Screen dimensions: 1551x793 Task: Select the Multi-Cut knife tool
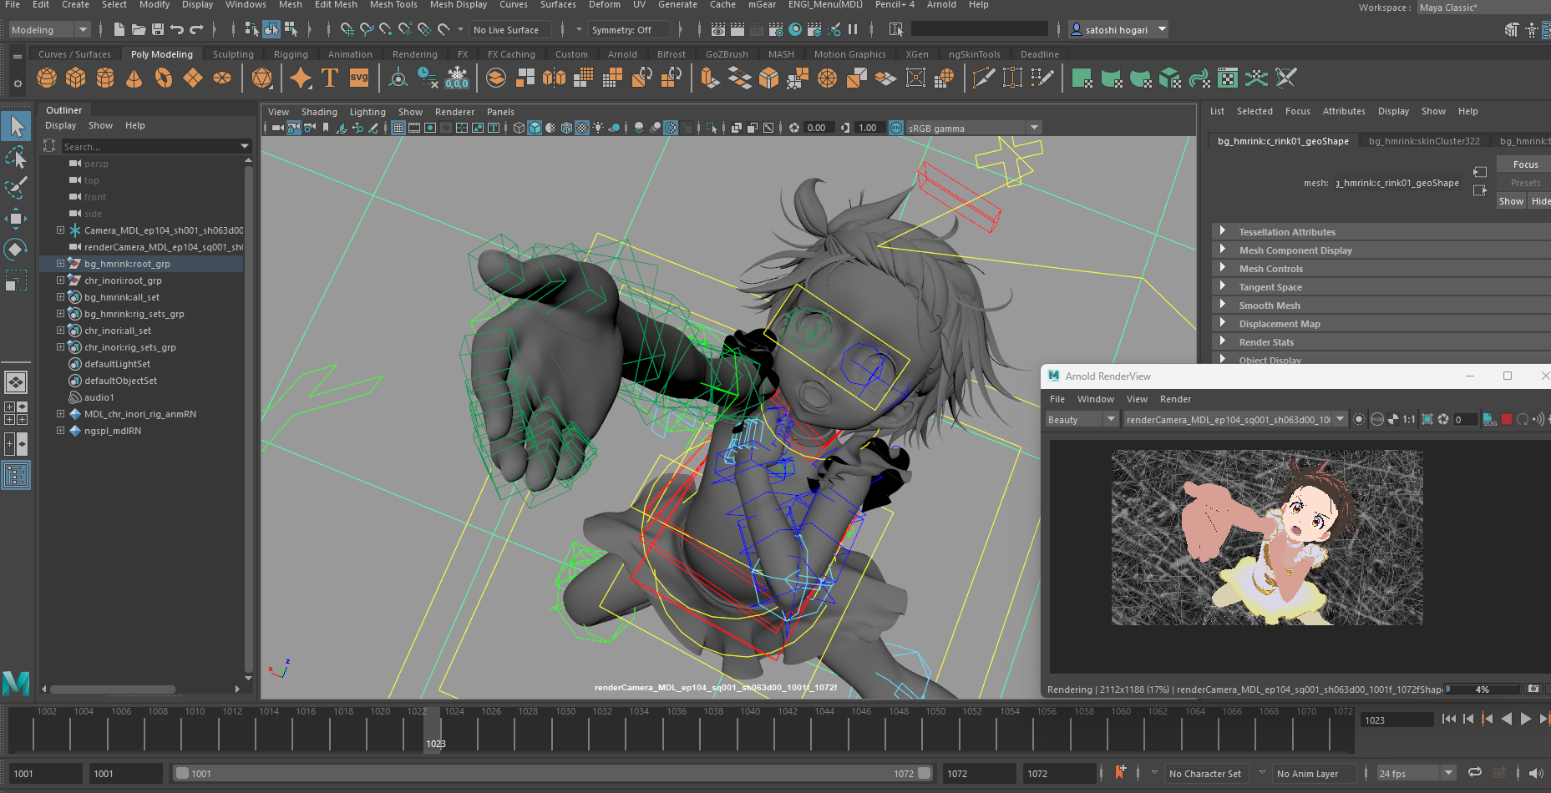click(x=984, y=78)
